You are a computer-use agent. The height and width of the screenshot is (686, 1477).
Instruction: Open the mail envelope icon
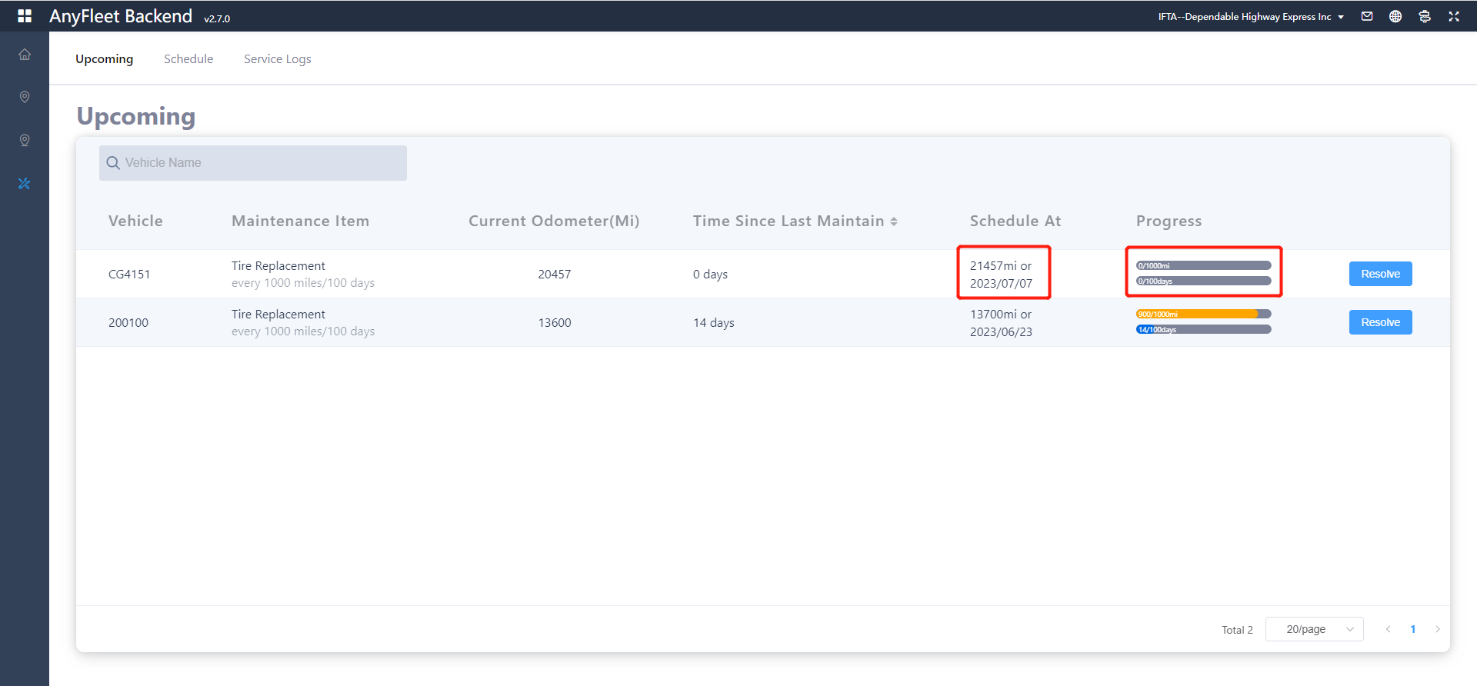(1367, 16)
